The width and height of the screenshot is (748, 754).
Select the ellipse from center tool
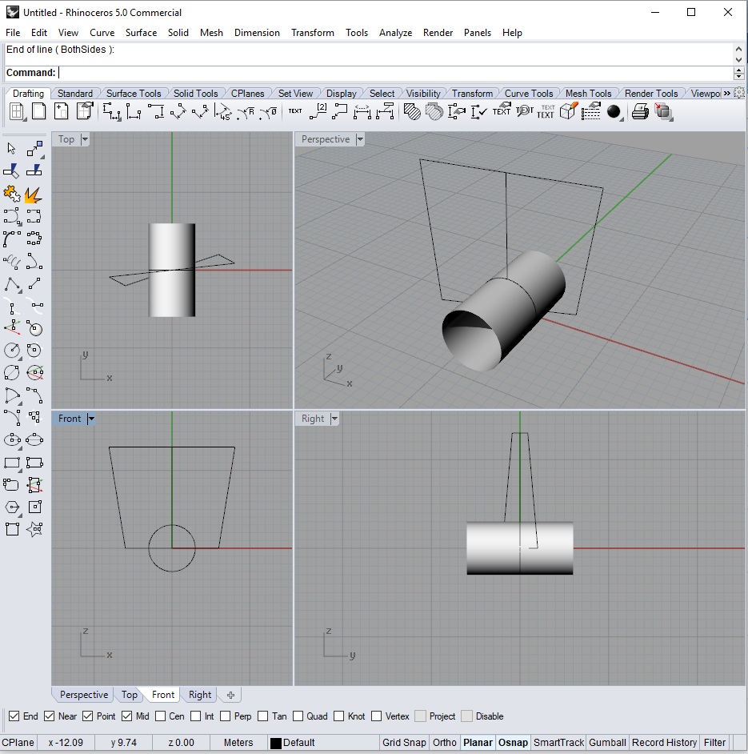tap(11, 439)
